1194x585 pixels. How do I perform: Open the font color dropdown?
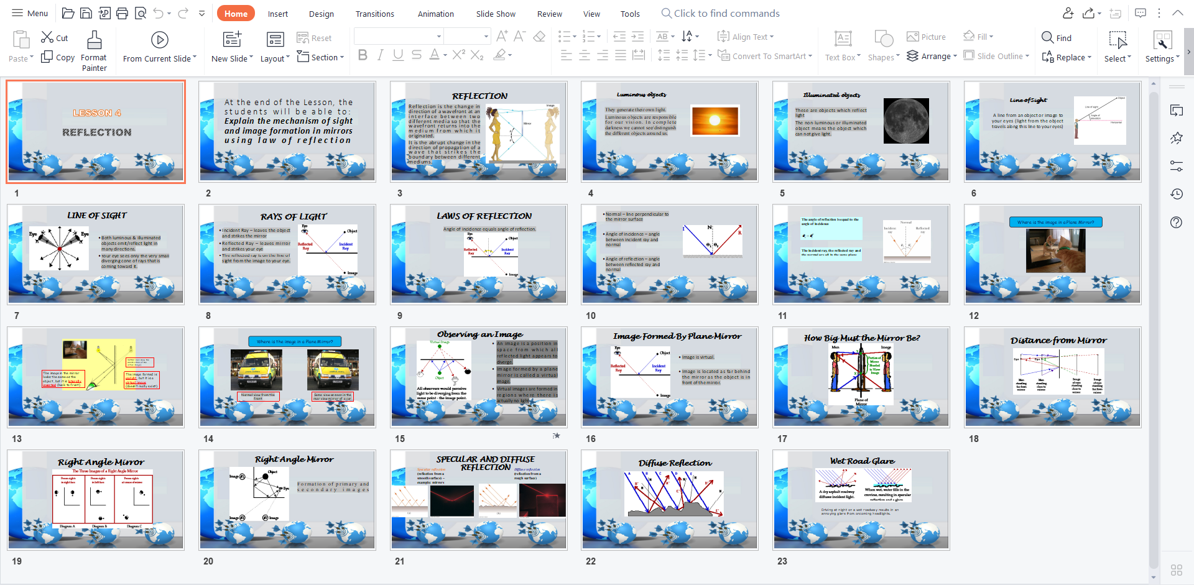coord(445,55)
